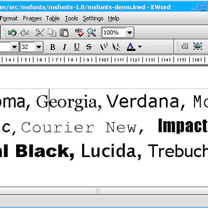Toggle Bold formatting
208x208 pixels.
[x=53, y=47]
